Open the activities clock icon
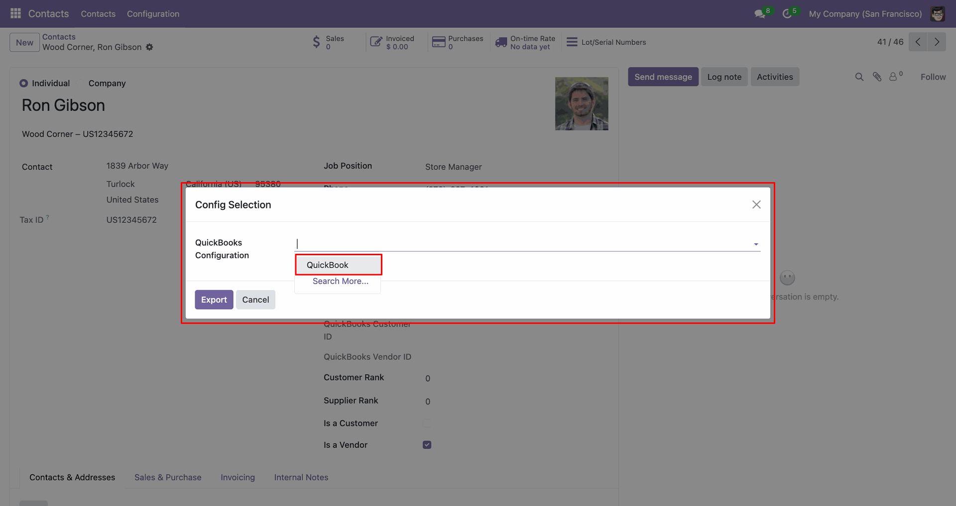This screenshot has width=956, height=506. [x=787, y=14]
